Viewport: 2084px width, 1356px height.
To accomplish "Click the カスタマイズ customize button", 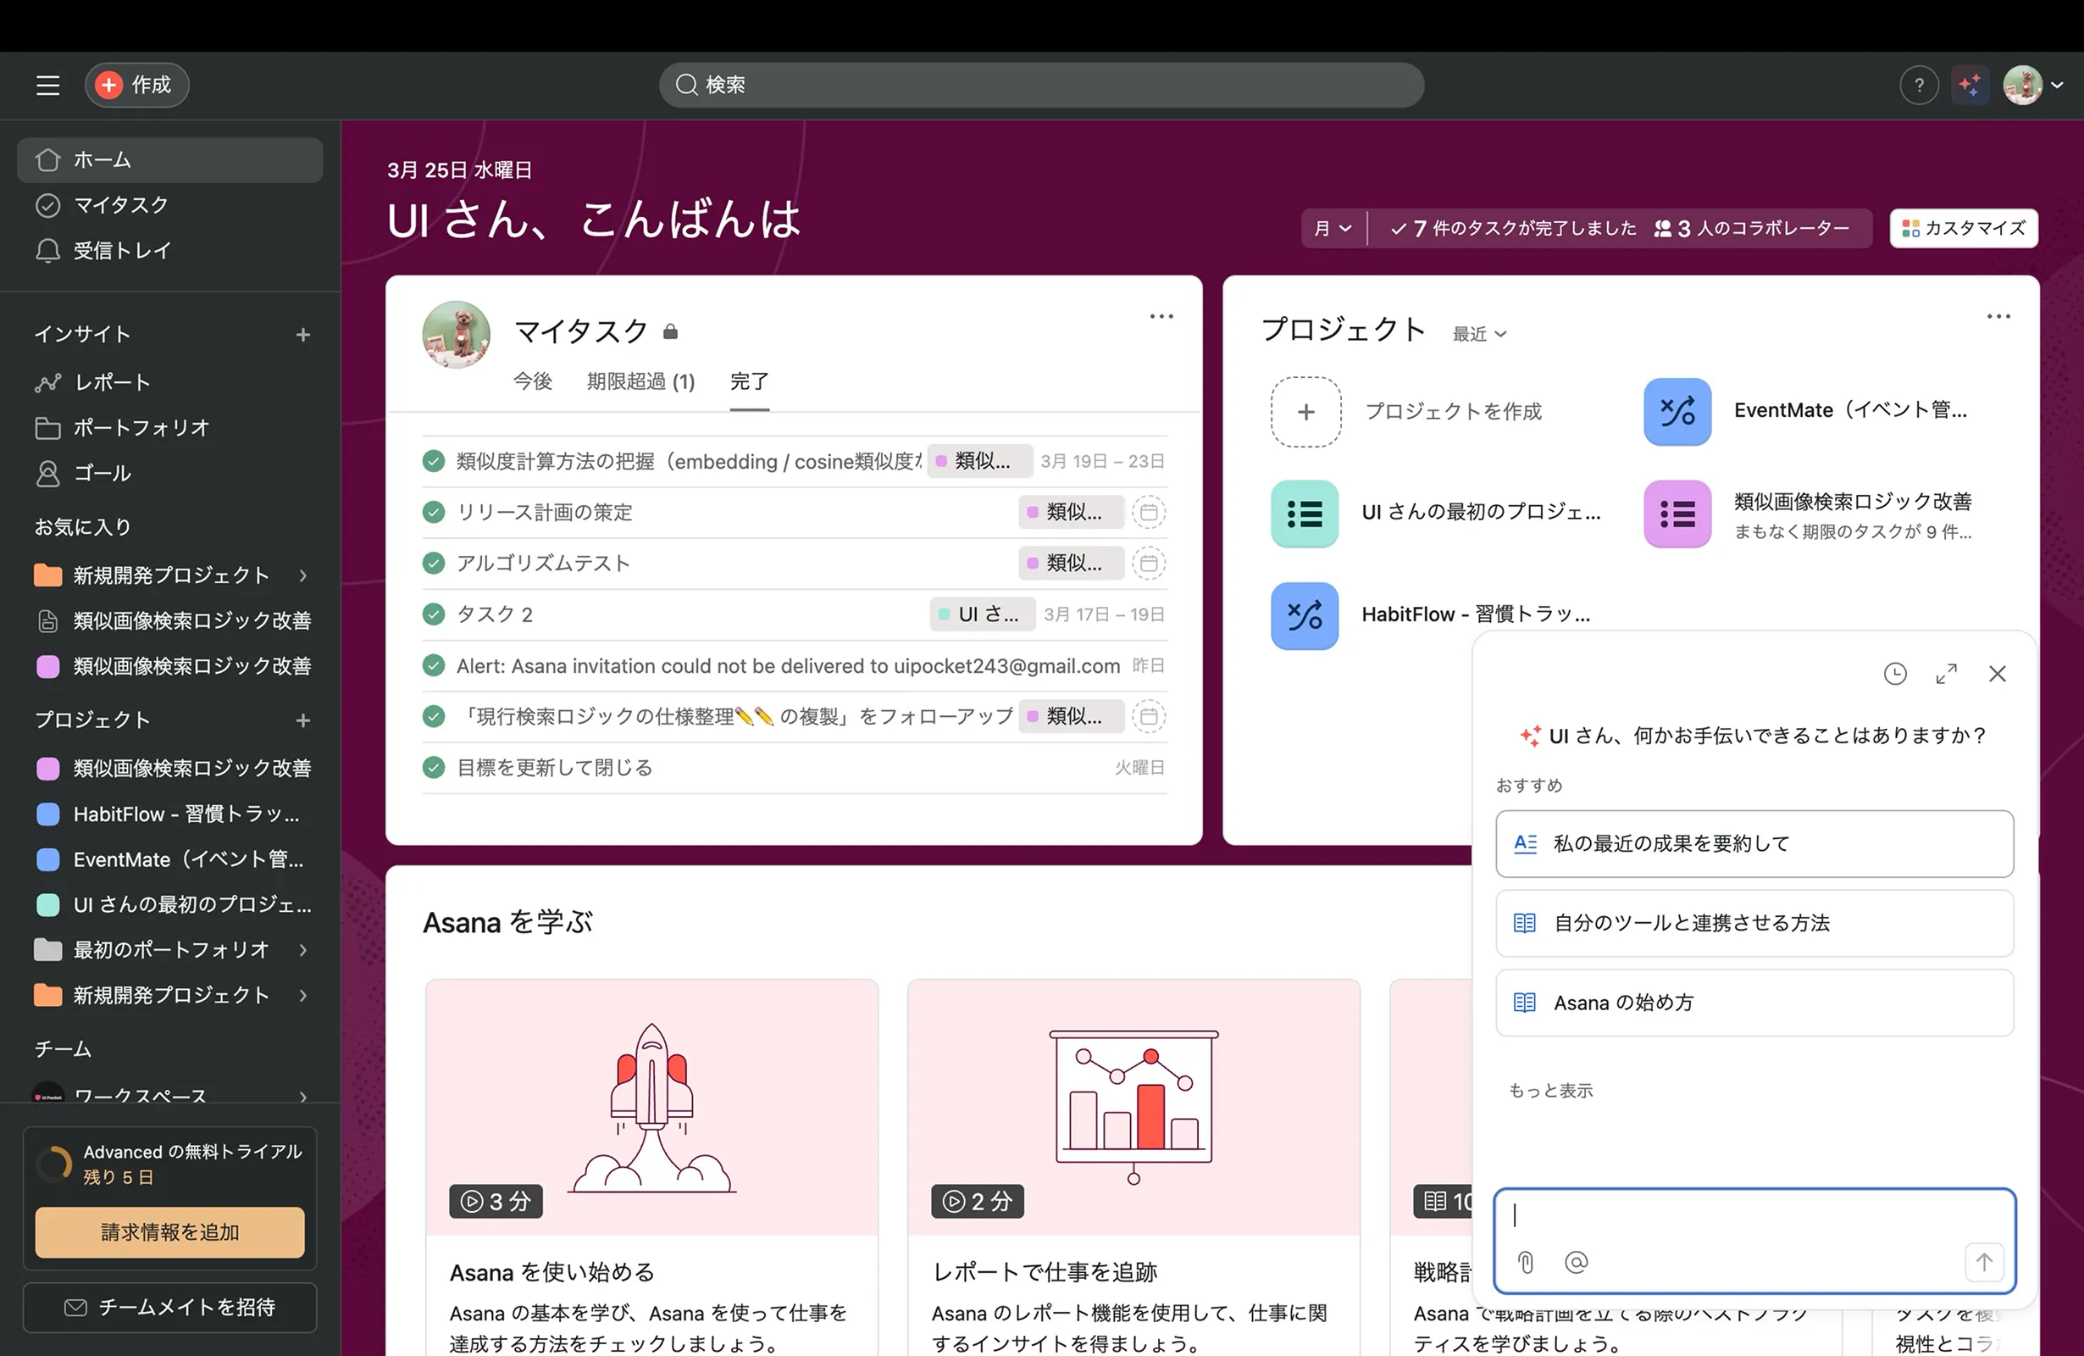I will click(x=1963, y=228).
